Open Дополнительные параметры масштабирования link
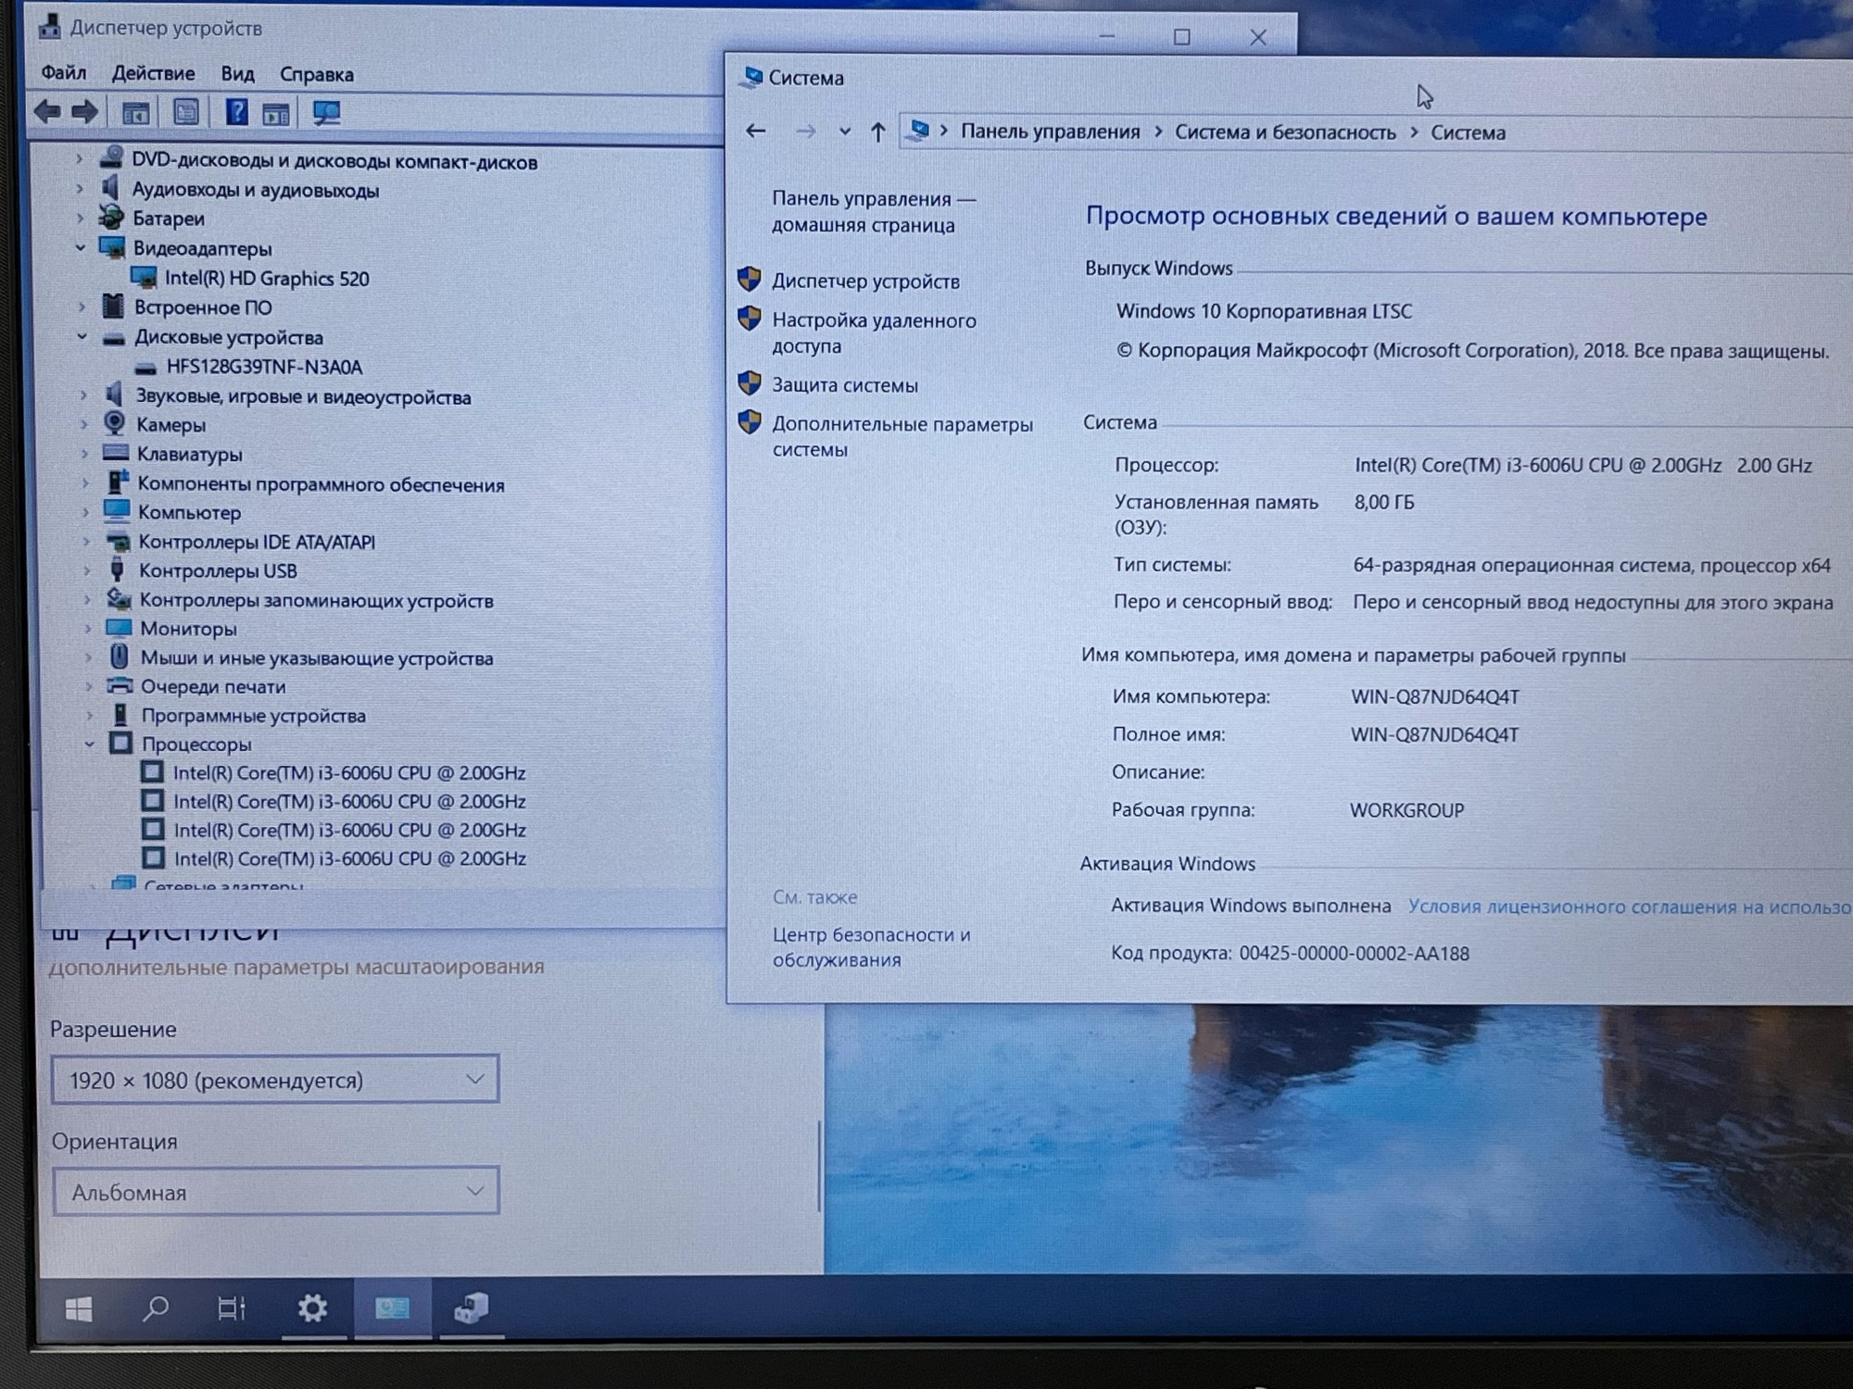The height and width of the screenshot is (1389, 1853). pos(296,967)
